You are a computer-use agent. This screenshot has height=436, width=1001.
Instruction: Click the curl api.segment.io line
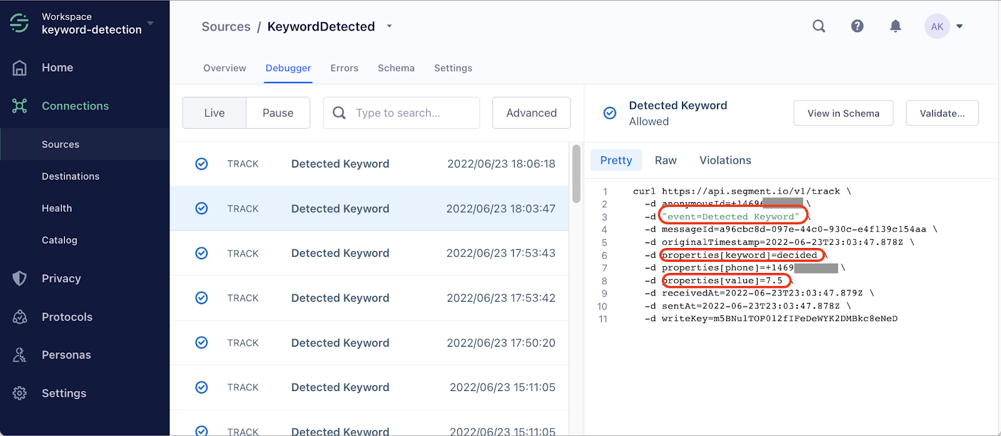(x=742, y=191)
